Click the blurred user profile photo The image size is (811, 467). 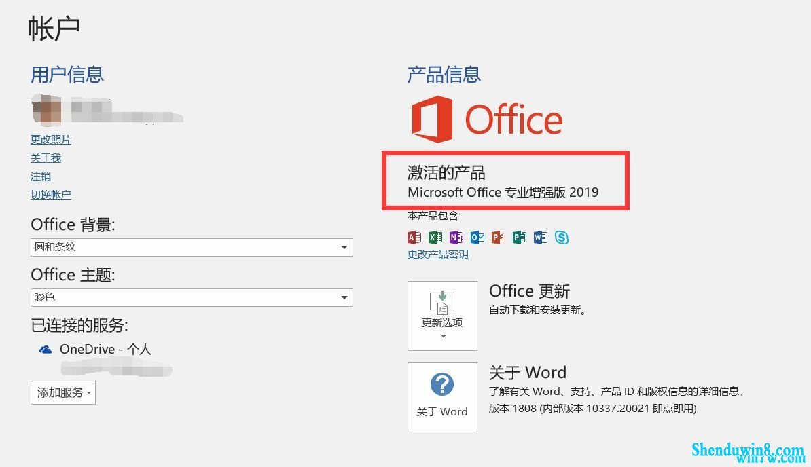tap(47, 109)
